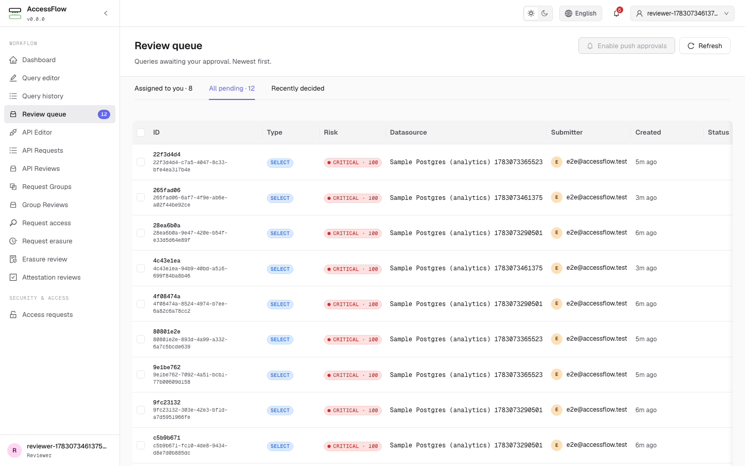Open notifications bell with red badge
Viewport: 745px width, 466px height.
click(x=616, y=13)
